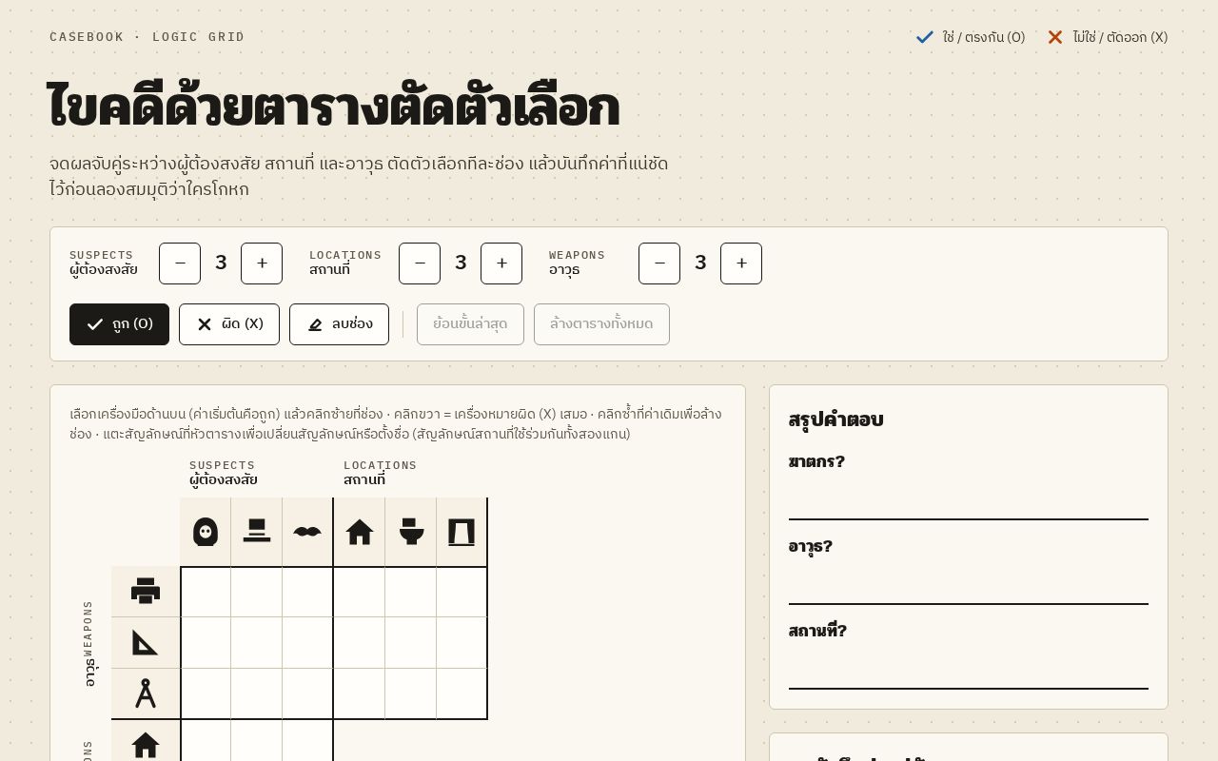The width and height of the screenshot is (1218, 761).
Task: Mark the door column and printer cell
Action: click(x=462, y=592)
